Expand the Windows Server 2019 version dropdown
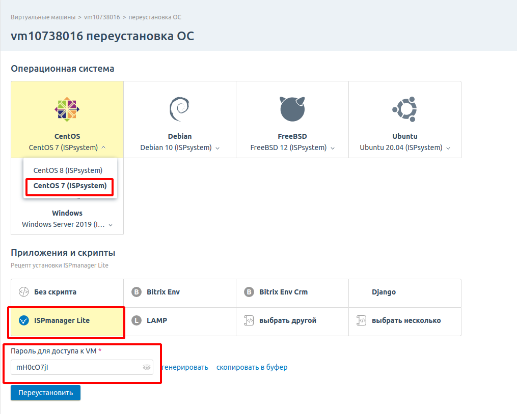517x414 pixels. (111, 225)
